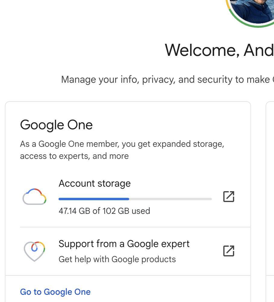Click the 'access to experts, and more' text
The height and width of the screenshot is (302, 274).
pos(74,156)
